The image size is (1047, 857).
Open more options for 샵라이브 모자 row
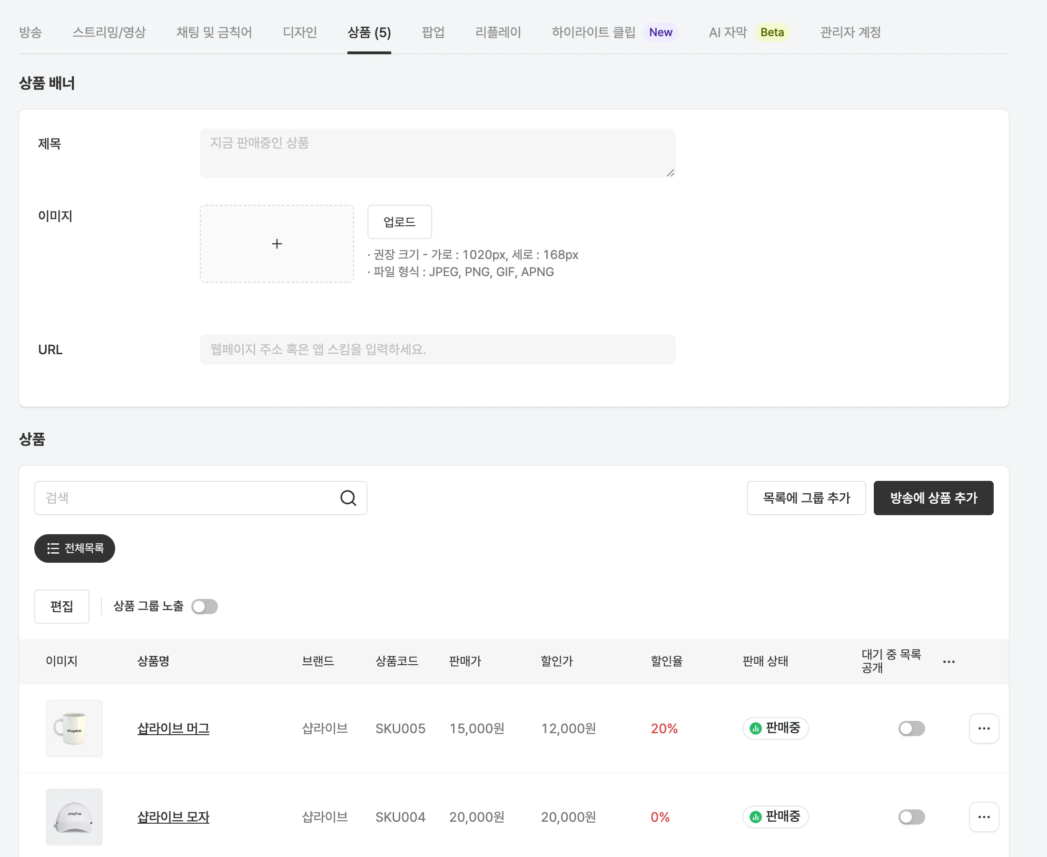pyautogui.click(x=984, y=817)
